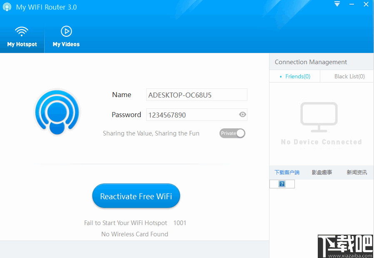Select the My Hotspot wifi icon
374x258 pixels.
tap(22, 31)
